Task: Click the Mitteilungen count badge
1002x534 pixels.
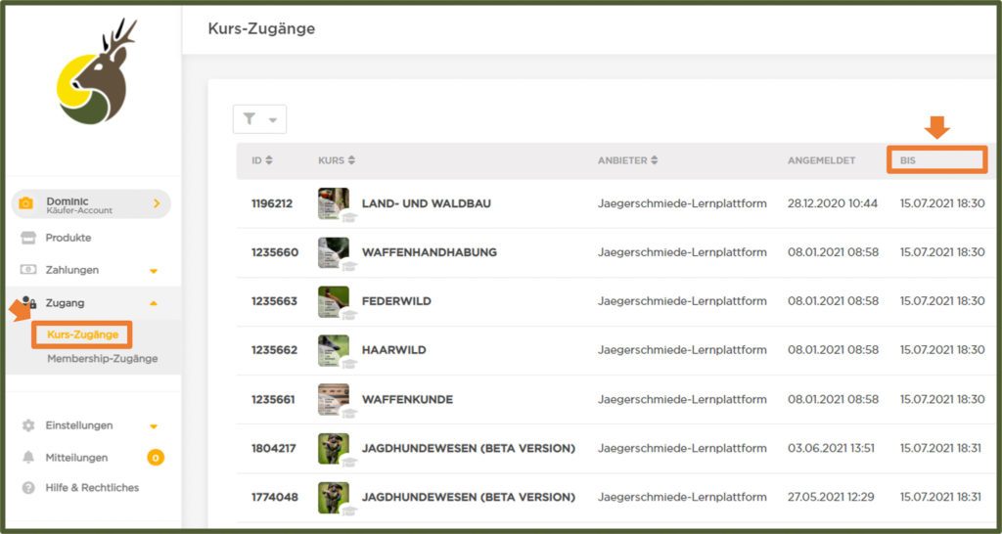Action: click(x=156, y=458)
